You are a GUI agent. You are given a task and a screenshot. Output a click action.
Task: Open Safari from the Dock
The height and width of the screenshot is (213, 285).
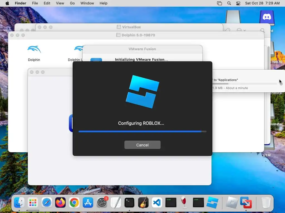click(x=47, y=202)
